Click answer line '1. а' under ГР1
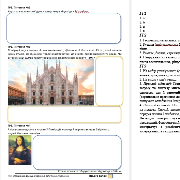 click(142, 18)
